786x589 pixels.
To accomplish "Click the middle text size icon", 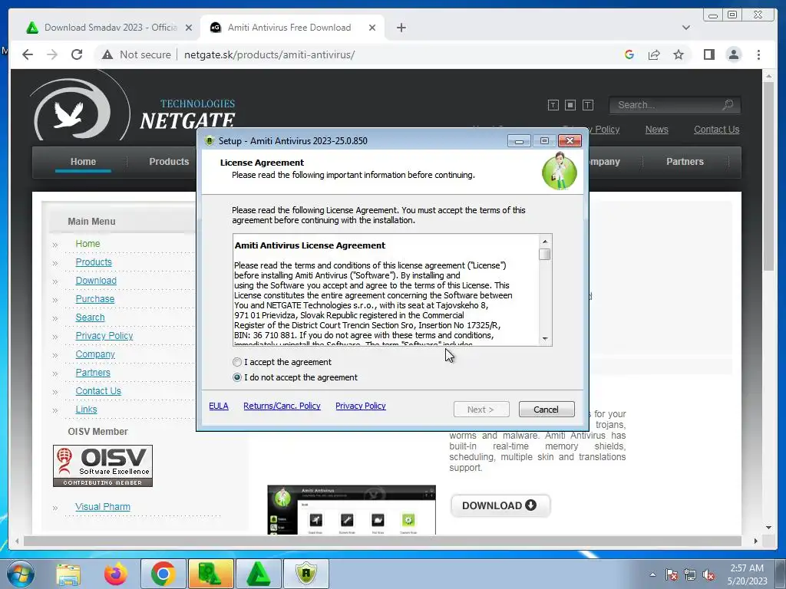I will tap(570, 105).
